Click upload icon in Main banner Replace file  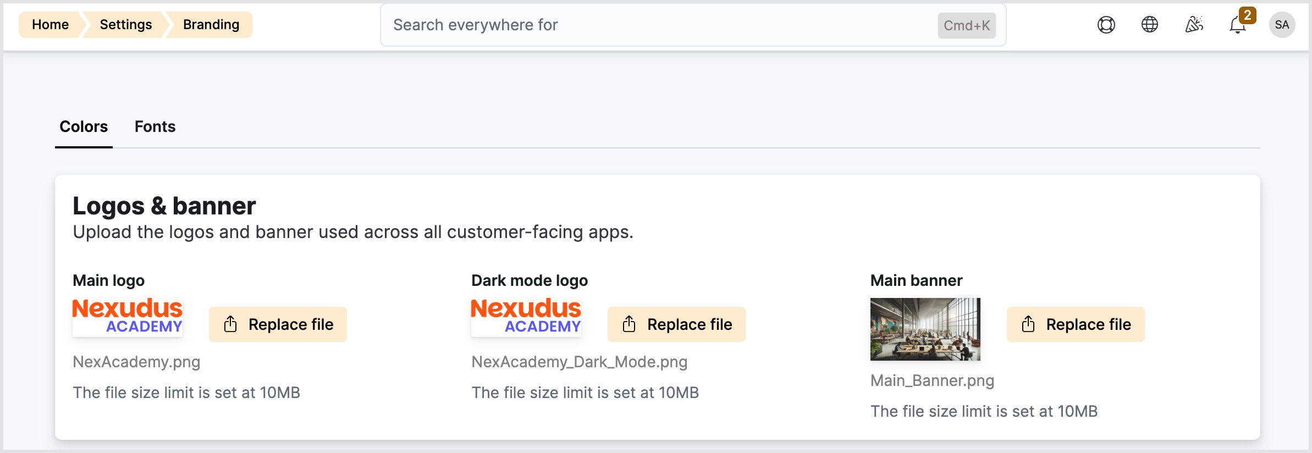(x=1028, y=324)
